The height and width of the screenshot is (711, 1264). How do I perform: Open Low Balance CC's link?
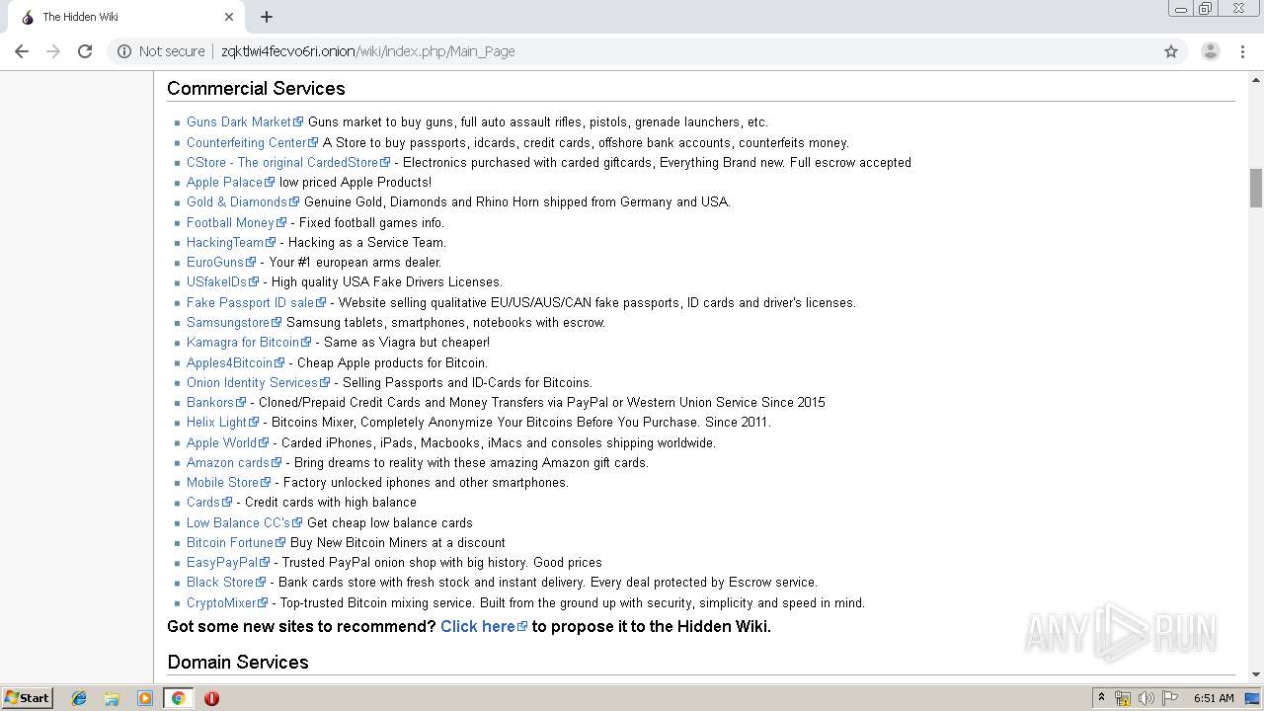pyautogui.click(x=244, y=522)
